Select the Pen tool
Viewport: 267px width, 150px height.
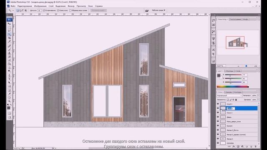click(9, 75)
